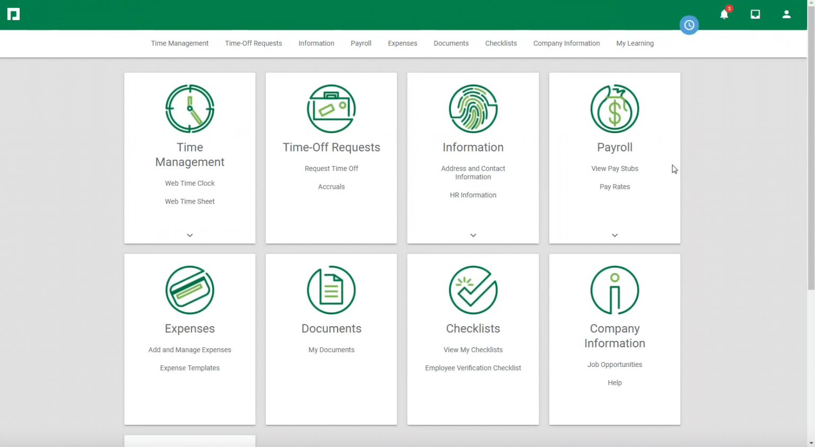
Task: Select the Documents page icon
Action: (x=331, y=290)
